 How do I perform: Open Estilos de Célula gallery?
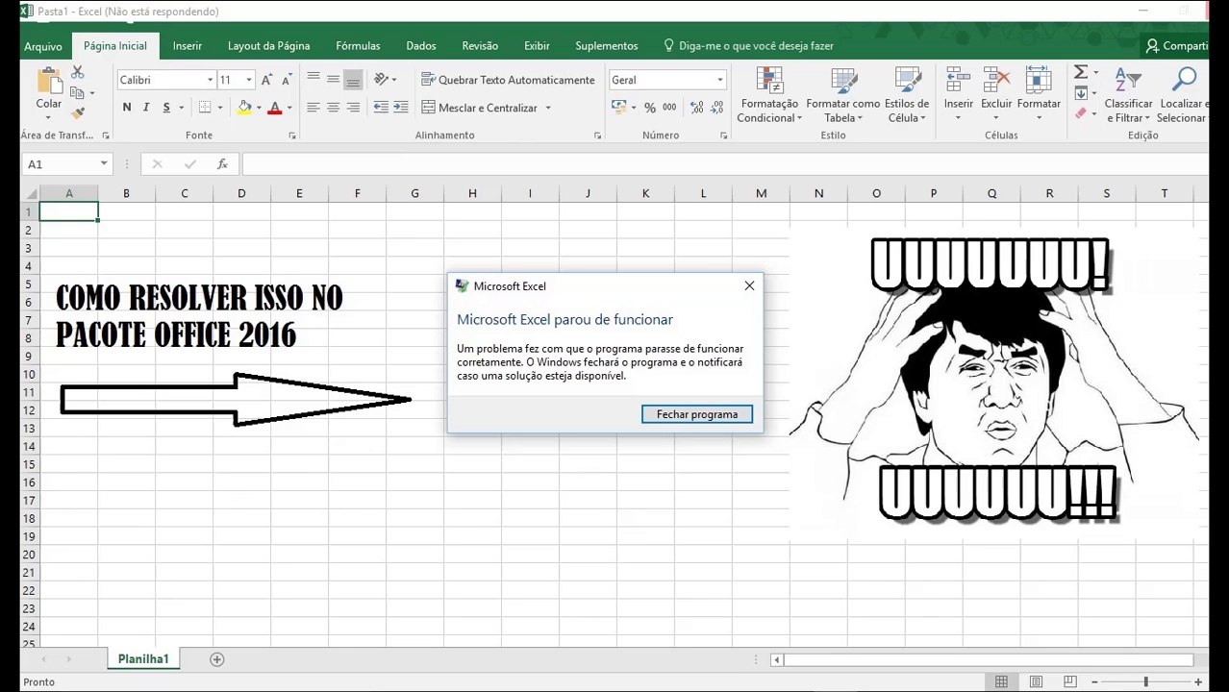(907, 94)
